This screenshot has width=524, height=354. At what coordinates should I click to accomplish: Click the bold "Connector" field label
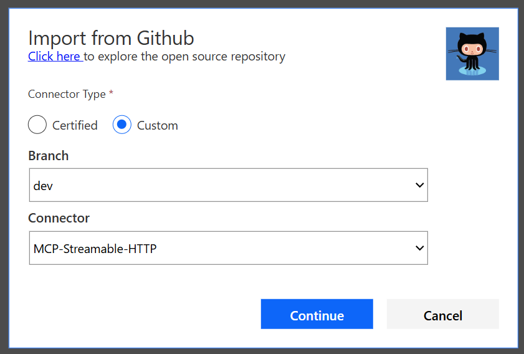pos(59,218)
